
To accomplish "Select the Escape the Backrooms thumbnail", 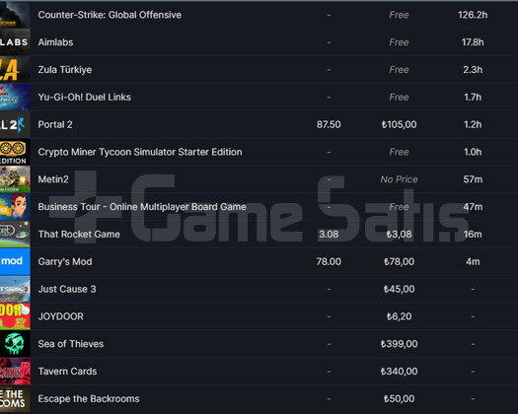I will [15, 399].
